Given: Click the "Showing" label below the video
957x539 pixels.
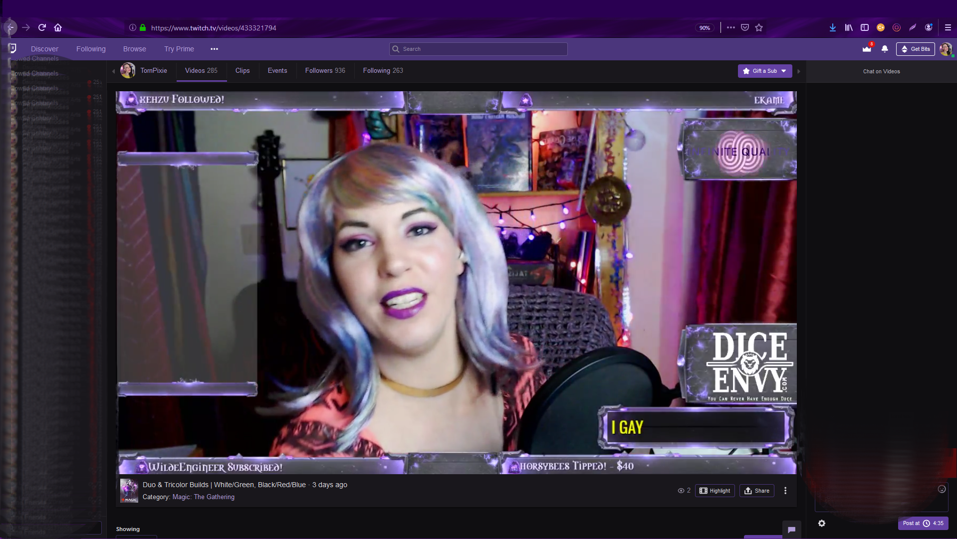Looking at the screenshot, I should (128, 529).
